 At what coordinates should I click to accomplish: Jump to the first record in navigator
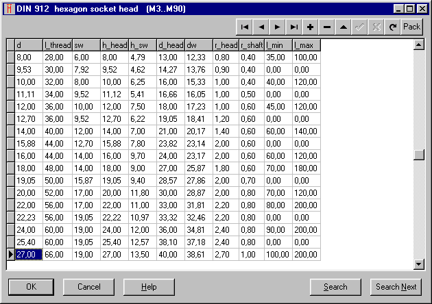coord(245,27)
